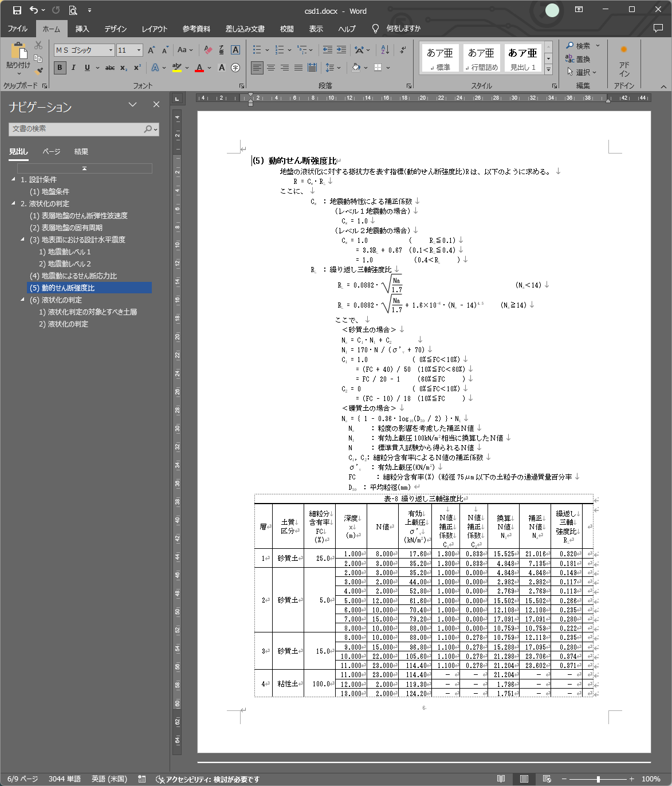Click the Save icon in title bar
672x786 pixels.
click(17, 10)
